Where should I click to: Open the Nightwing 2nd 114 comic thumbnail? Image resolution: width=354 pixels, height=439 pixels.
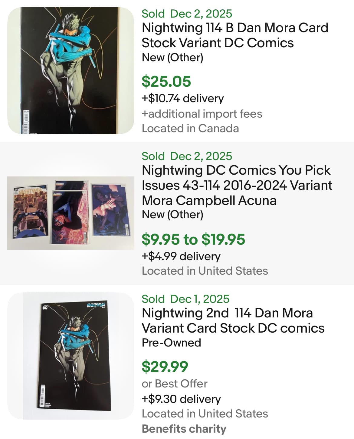(x=70, y=356)
